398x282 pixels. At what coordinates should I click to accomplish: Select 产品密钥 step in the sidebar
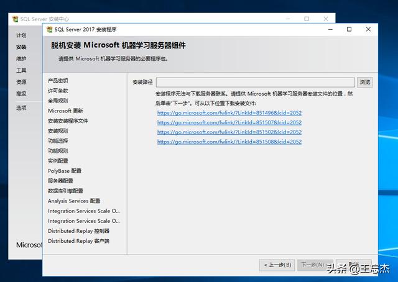pyautogui.click(x=58, y=81)
